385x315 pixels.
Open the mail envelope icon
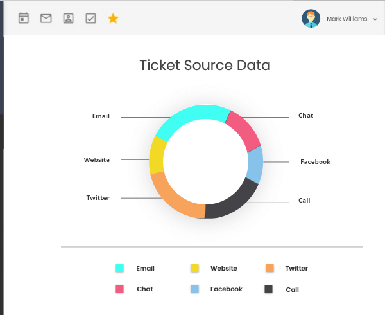coord(46,19)
